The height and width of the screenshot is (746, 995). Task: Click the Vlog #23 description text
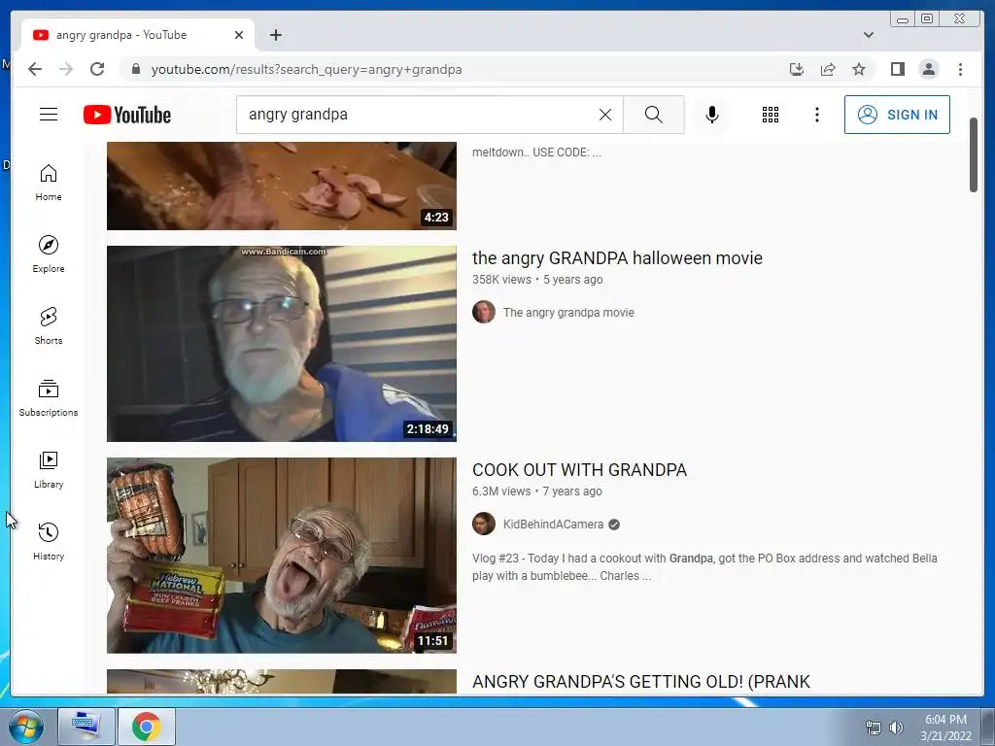[x=704, y=567]
